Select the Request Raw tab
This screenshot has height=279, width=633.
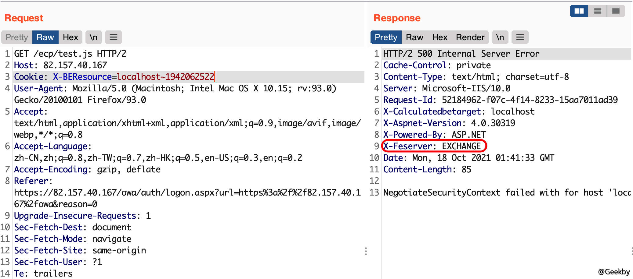pyautogui.click(x=45, y=37)
